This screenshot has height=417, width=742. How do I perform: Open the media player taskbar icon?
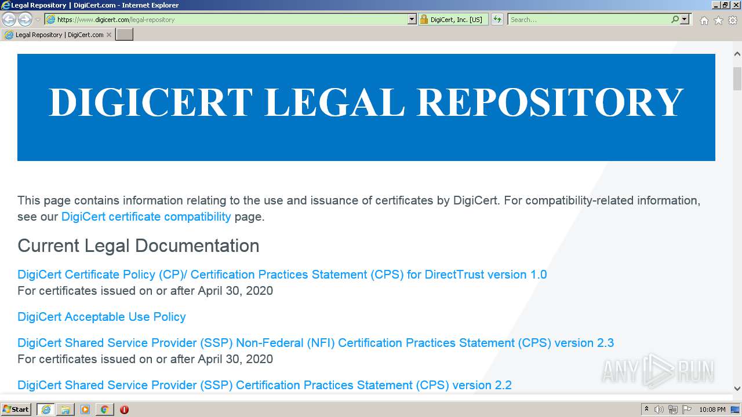click(85, 409)
